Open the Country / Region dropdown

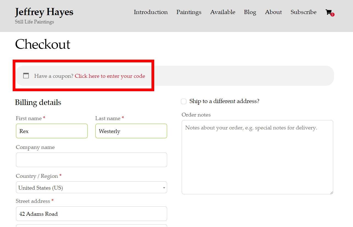[x=91, y=188]
